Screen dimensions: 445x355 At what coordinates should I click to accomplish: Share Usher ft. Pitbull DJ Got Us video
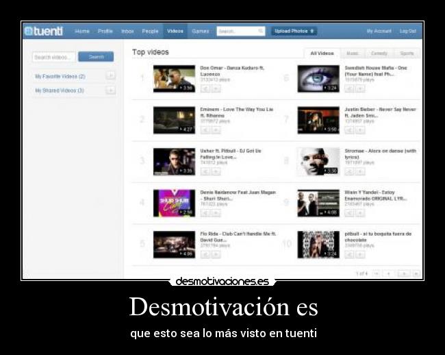point(205,171)
